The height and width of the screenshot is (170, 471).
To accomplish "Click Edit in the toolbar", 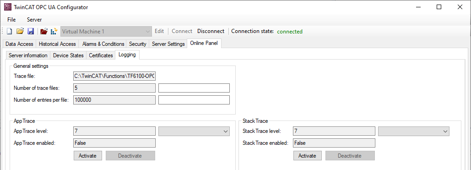I will (159, 31).
